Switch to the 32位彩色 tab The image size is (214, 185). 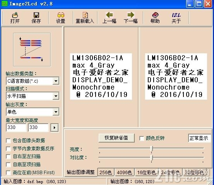pos(194,173)
